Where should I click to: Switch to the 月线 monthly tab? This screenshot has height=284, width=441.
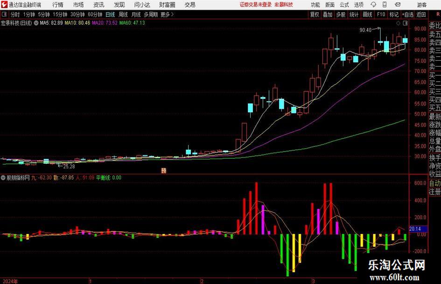[x=136, y=14]
